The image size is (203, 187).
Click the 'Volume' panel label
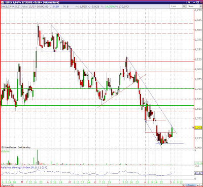5,151
